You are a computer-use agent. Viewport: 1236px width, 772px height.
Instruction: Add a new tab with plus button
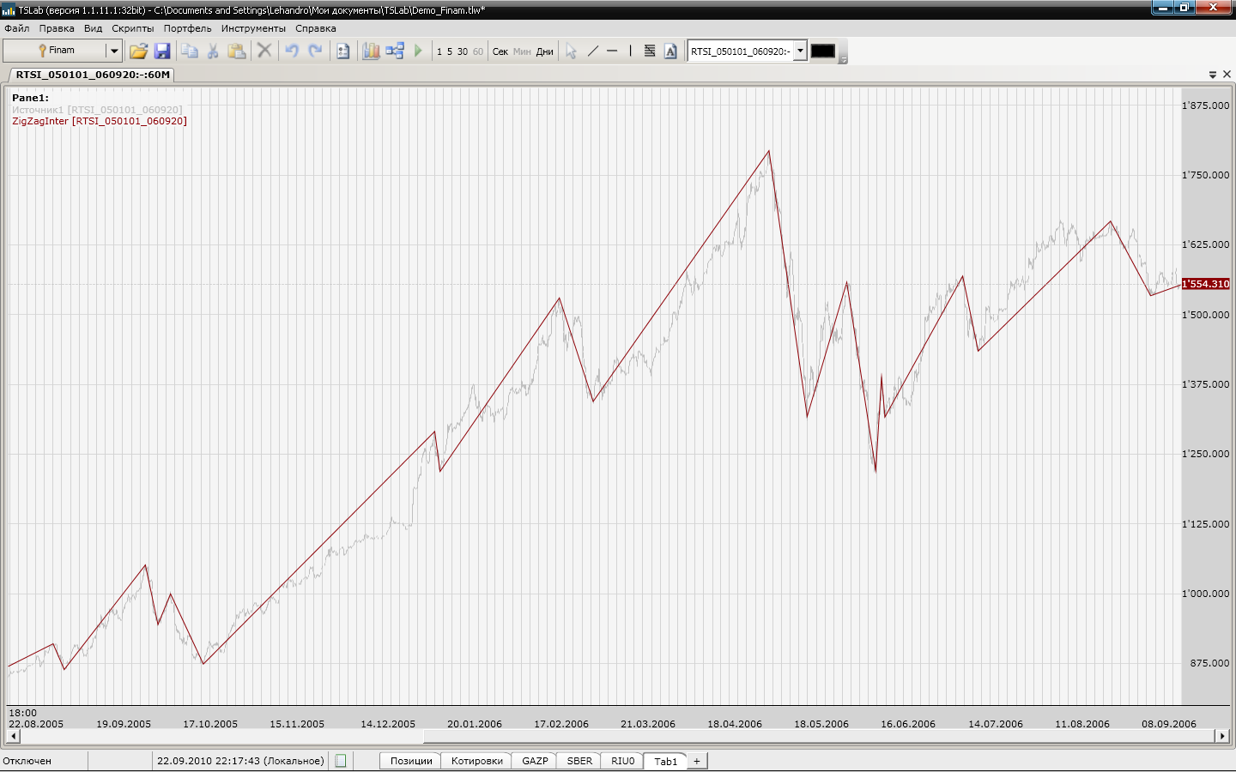(697, 761)
